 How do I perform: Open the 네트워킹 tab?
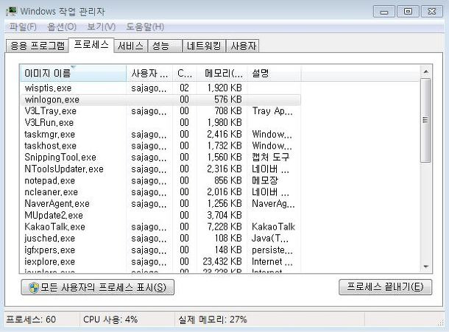click(x=204, y=46)
